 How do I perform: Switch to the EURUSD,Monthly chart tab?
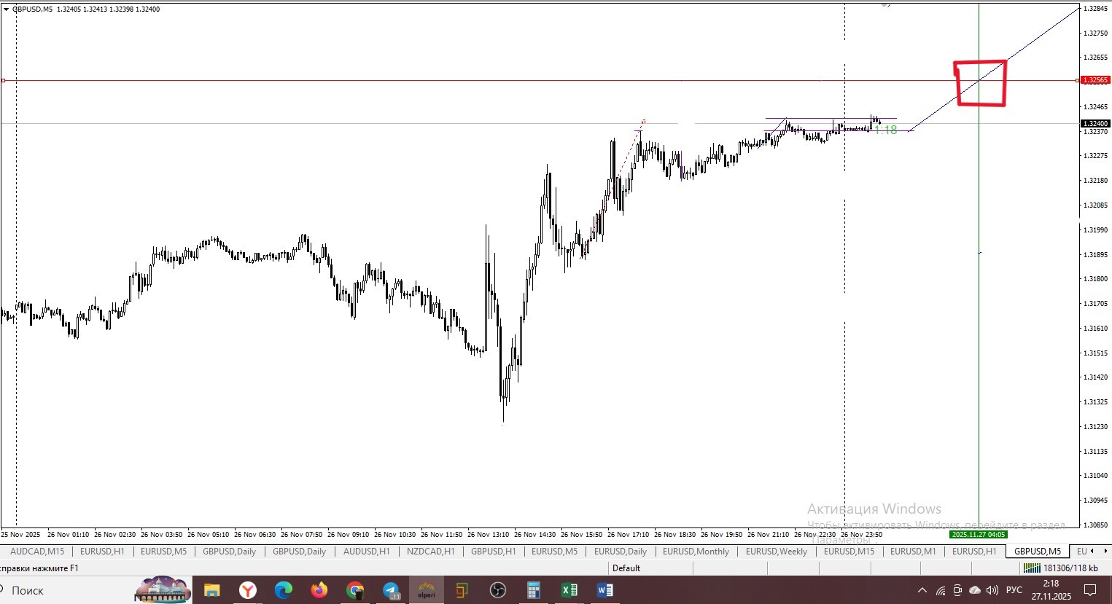(x=696, y=552)
